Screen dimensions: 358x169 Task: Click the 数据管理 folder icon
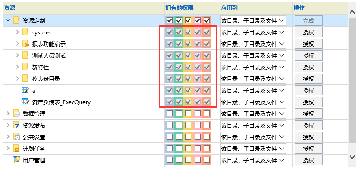click(x=16, y=114)
